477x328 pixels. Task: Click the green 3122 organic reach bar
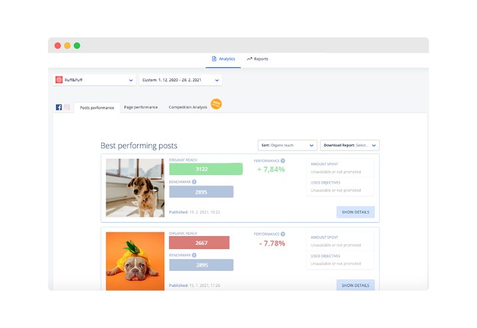point(206,169)
